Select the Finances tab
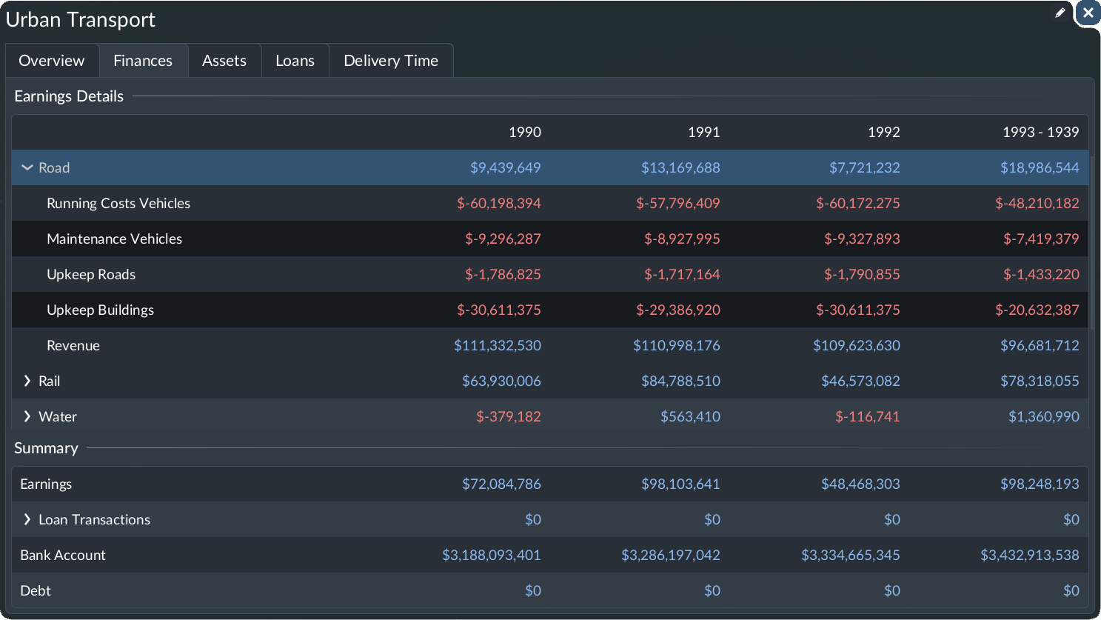 pyautogui.click(x=143, y=61)
